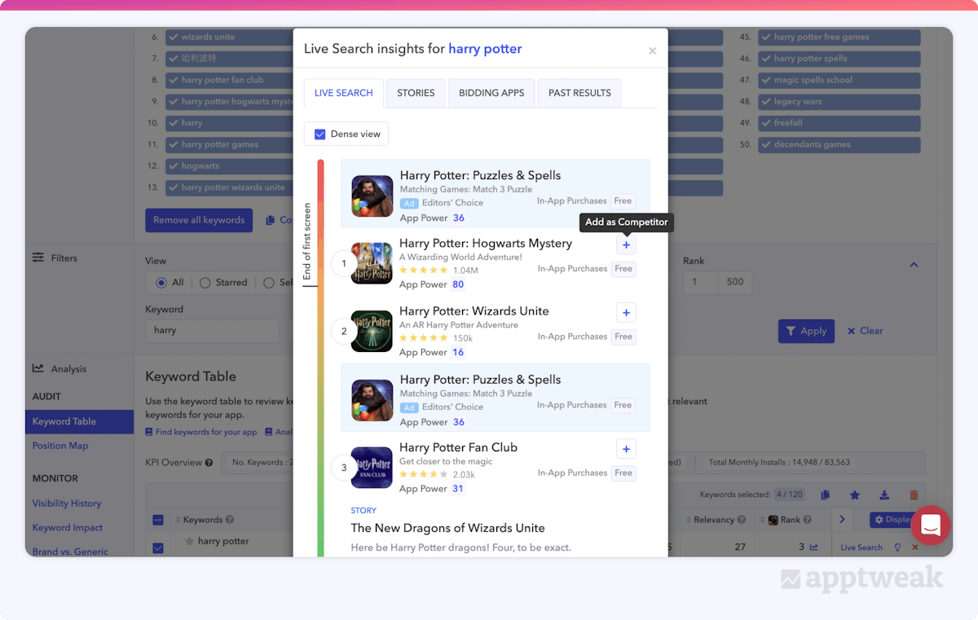Switch to the Bidding Apps tab
Screen dimensions: 978x620
491,93
